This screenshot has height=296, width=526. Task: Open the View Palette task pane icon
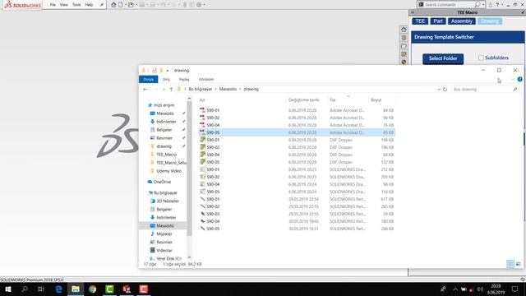click(x=404, y=54)
